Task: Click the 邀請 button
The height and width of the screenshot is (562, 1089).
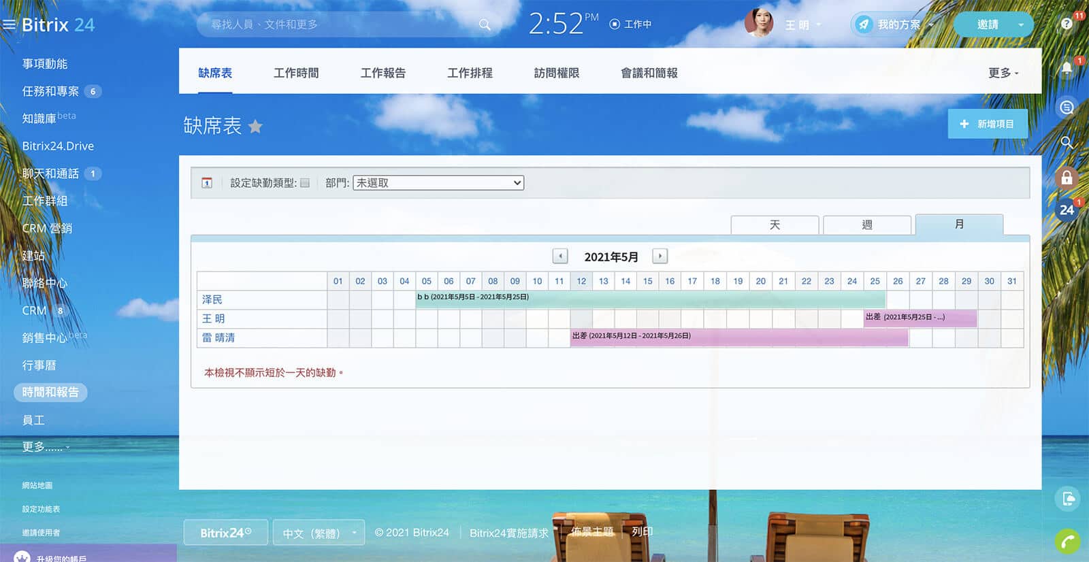Action: point(988,24)
